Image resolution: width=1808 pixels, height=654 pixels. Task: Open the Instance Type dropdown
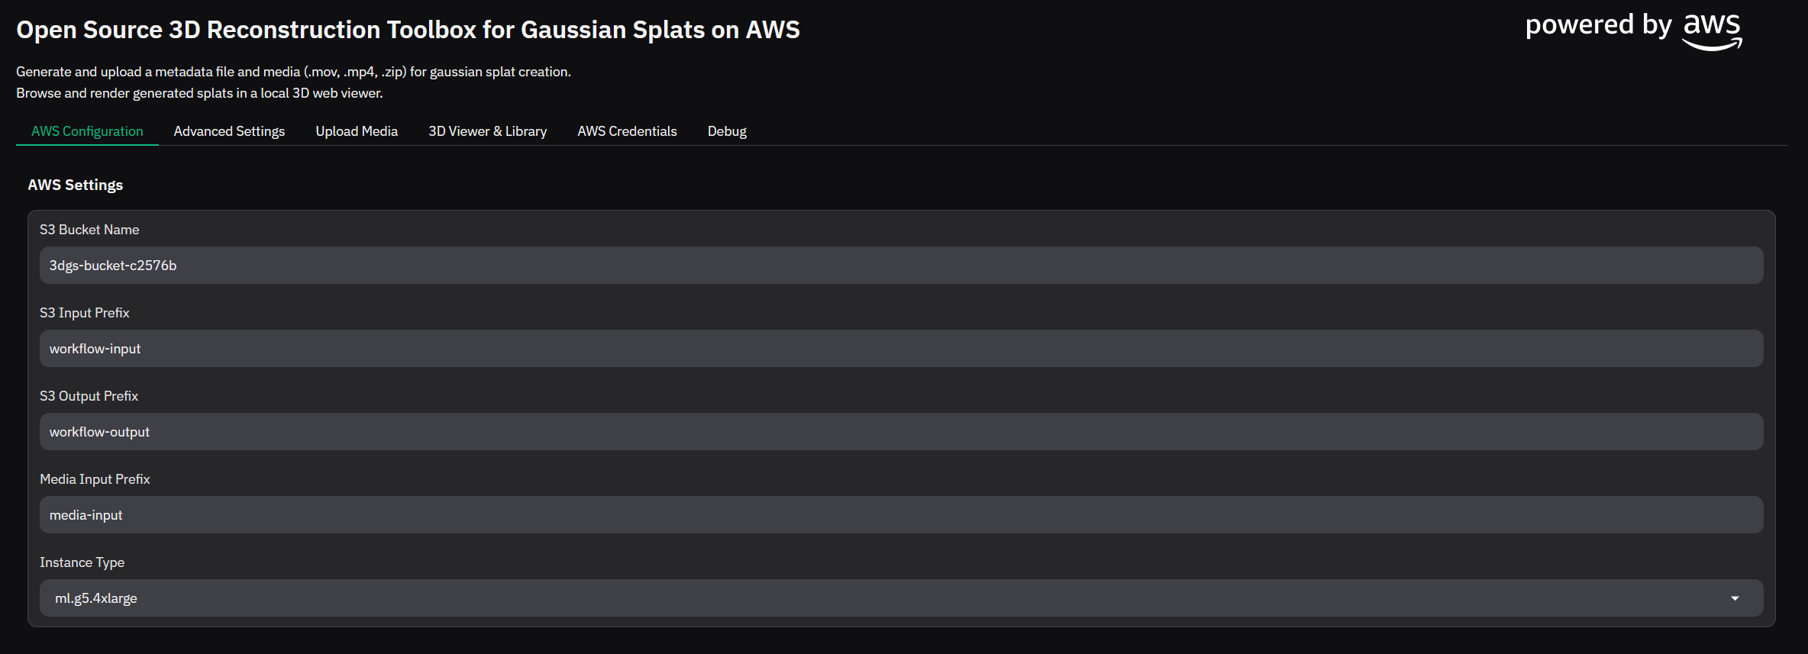point(901,598)
